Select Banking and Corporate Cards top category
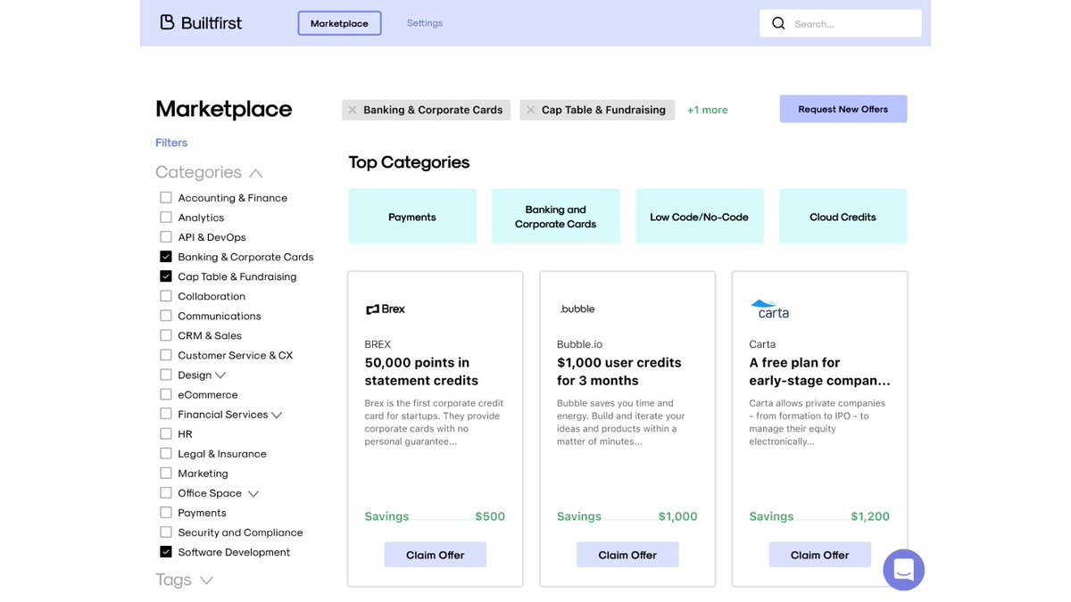The height and width of the screenshot is (602, 1071). point(555,216)
